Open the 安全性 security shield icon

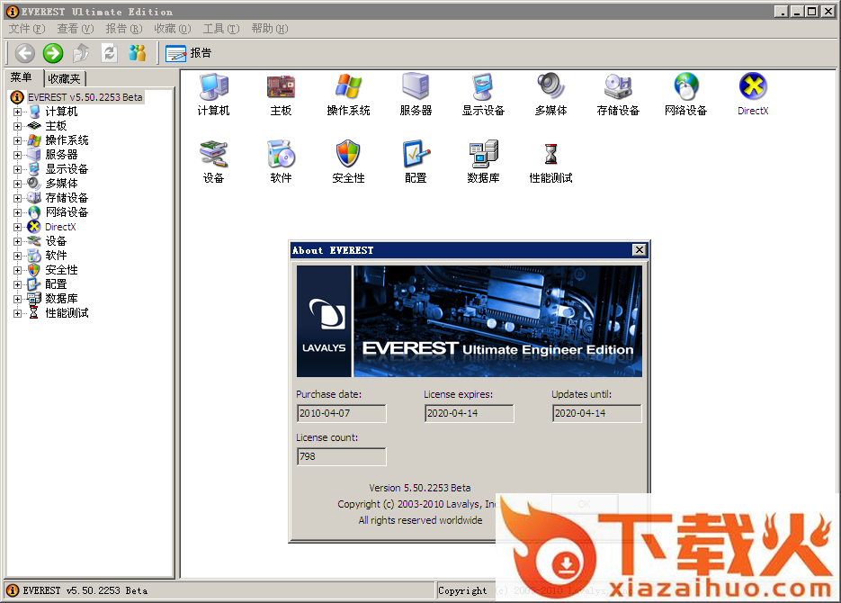pos(348,156)
